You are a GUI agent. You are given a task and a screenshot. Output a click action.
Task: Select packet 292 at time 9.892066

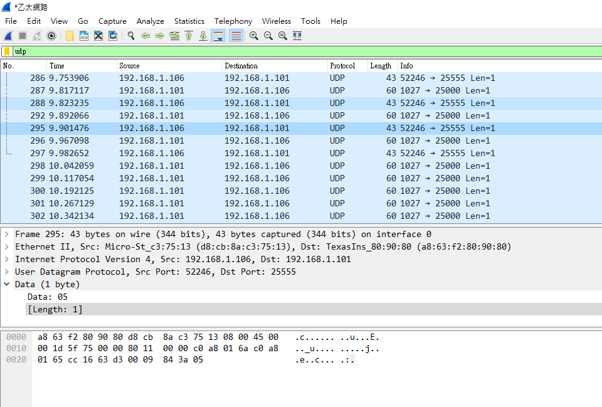[x=302, y=115]
